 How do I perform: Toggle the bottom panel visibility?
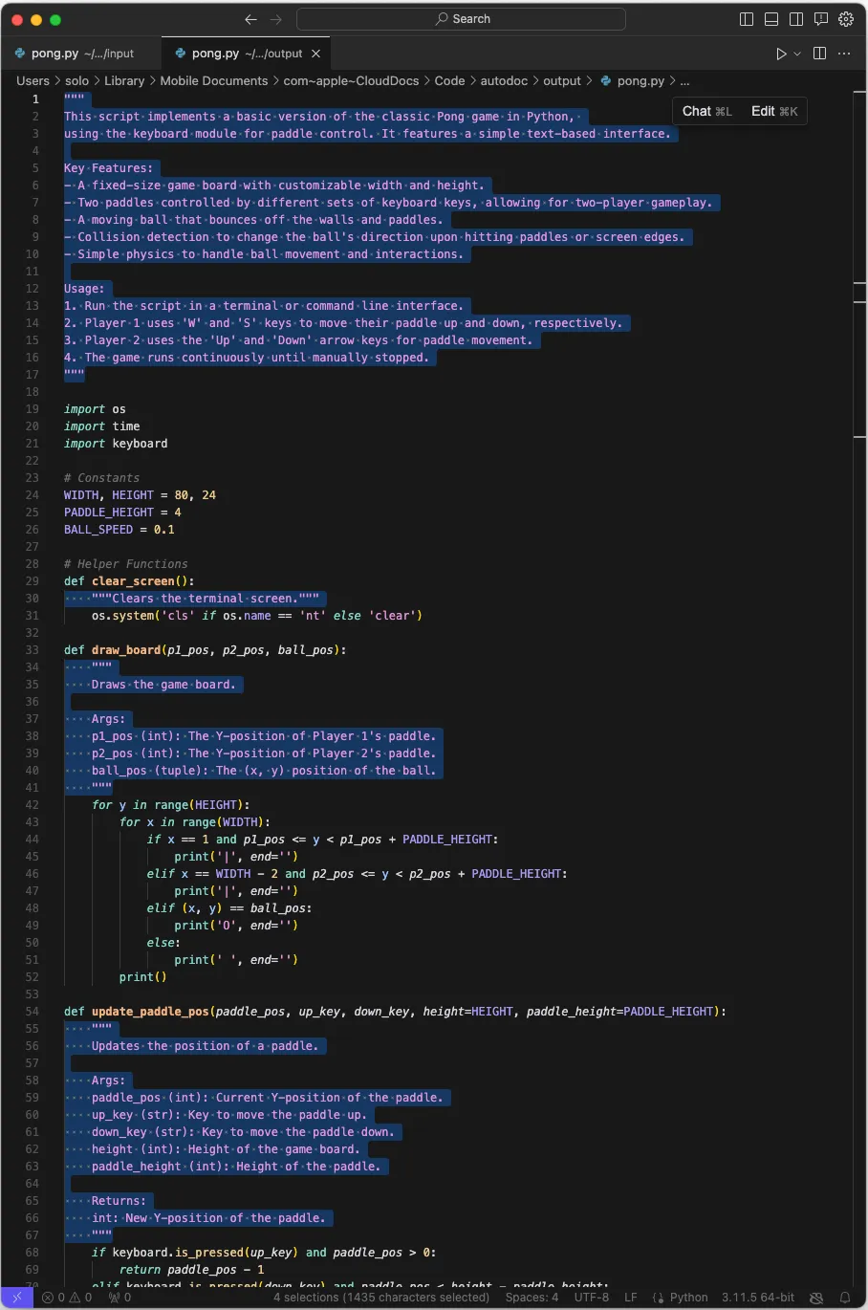[771, 19]
